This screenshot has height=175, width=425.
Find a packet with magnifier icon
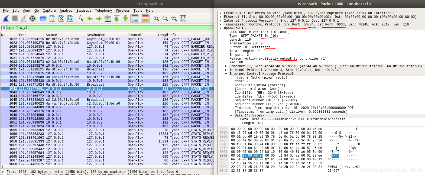click(81, 18)
